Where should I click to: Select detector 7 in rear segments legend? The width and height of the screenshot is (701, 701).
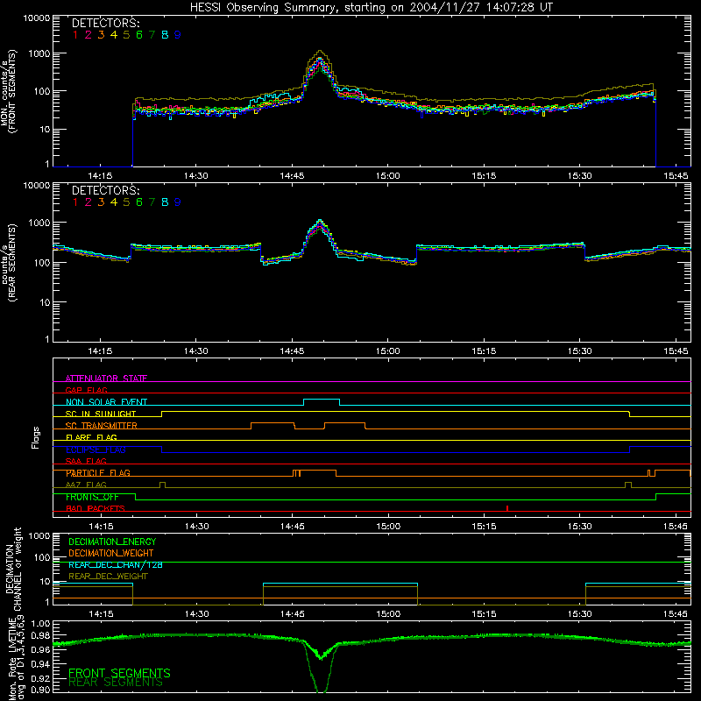[x=152, y=202]
